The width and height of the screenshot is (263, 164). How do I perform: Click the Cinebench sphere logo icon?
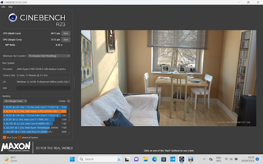[x=13, y=18]
